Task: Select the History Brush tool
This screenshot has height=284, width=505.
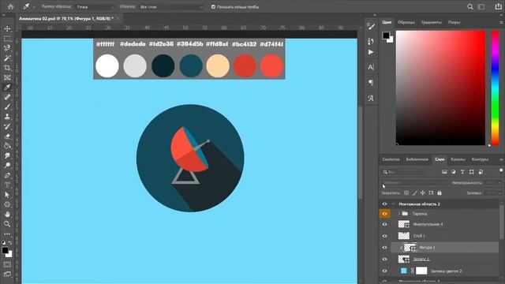Action: 7,126
